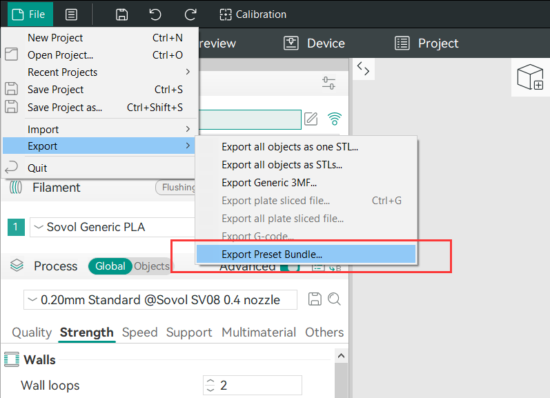Image resolution: width=550 pixels, height=398 pixels.
Task: Switch to the Support settings tab
Action: point(189,332)
